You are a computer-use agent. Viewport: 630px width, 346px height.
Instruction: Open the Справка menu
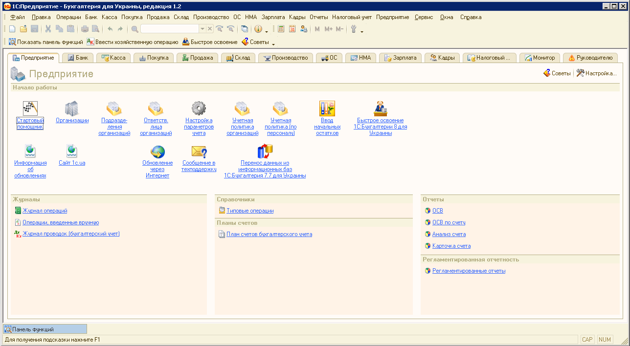tap(471, 17)
